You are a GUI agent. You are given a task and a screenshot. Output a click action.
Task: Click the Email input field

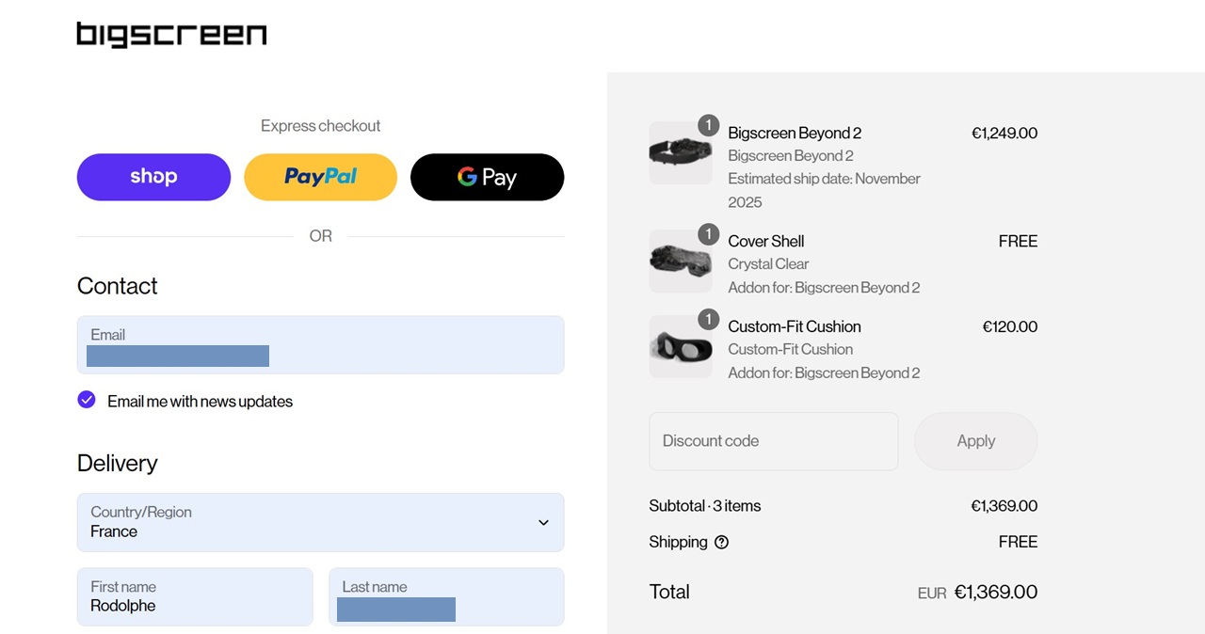(x=321, y=345)
